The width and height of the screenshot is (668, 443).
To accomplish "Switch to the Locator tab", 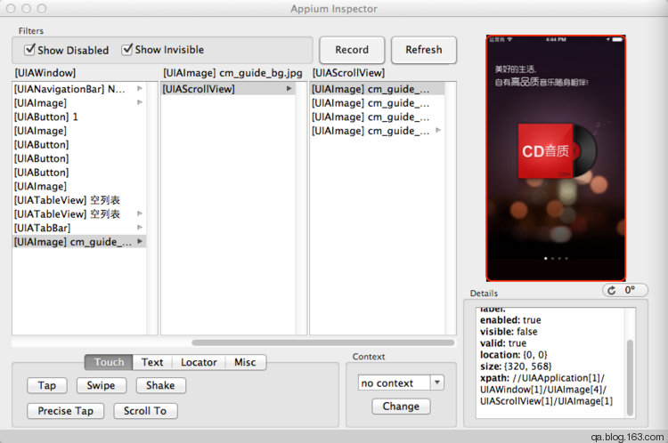I will 199,362.
